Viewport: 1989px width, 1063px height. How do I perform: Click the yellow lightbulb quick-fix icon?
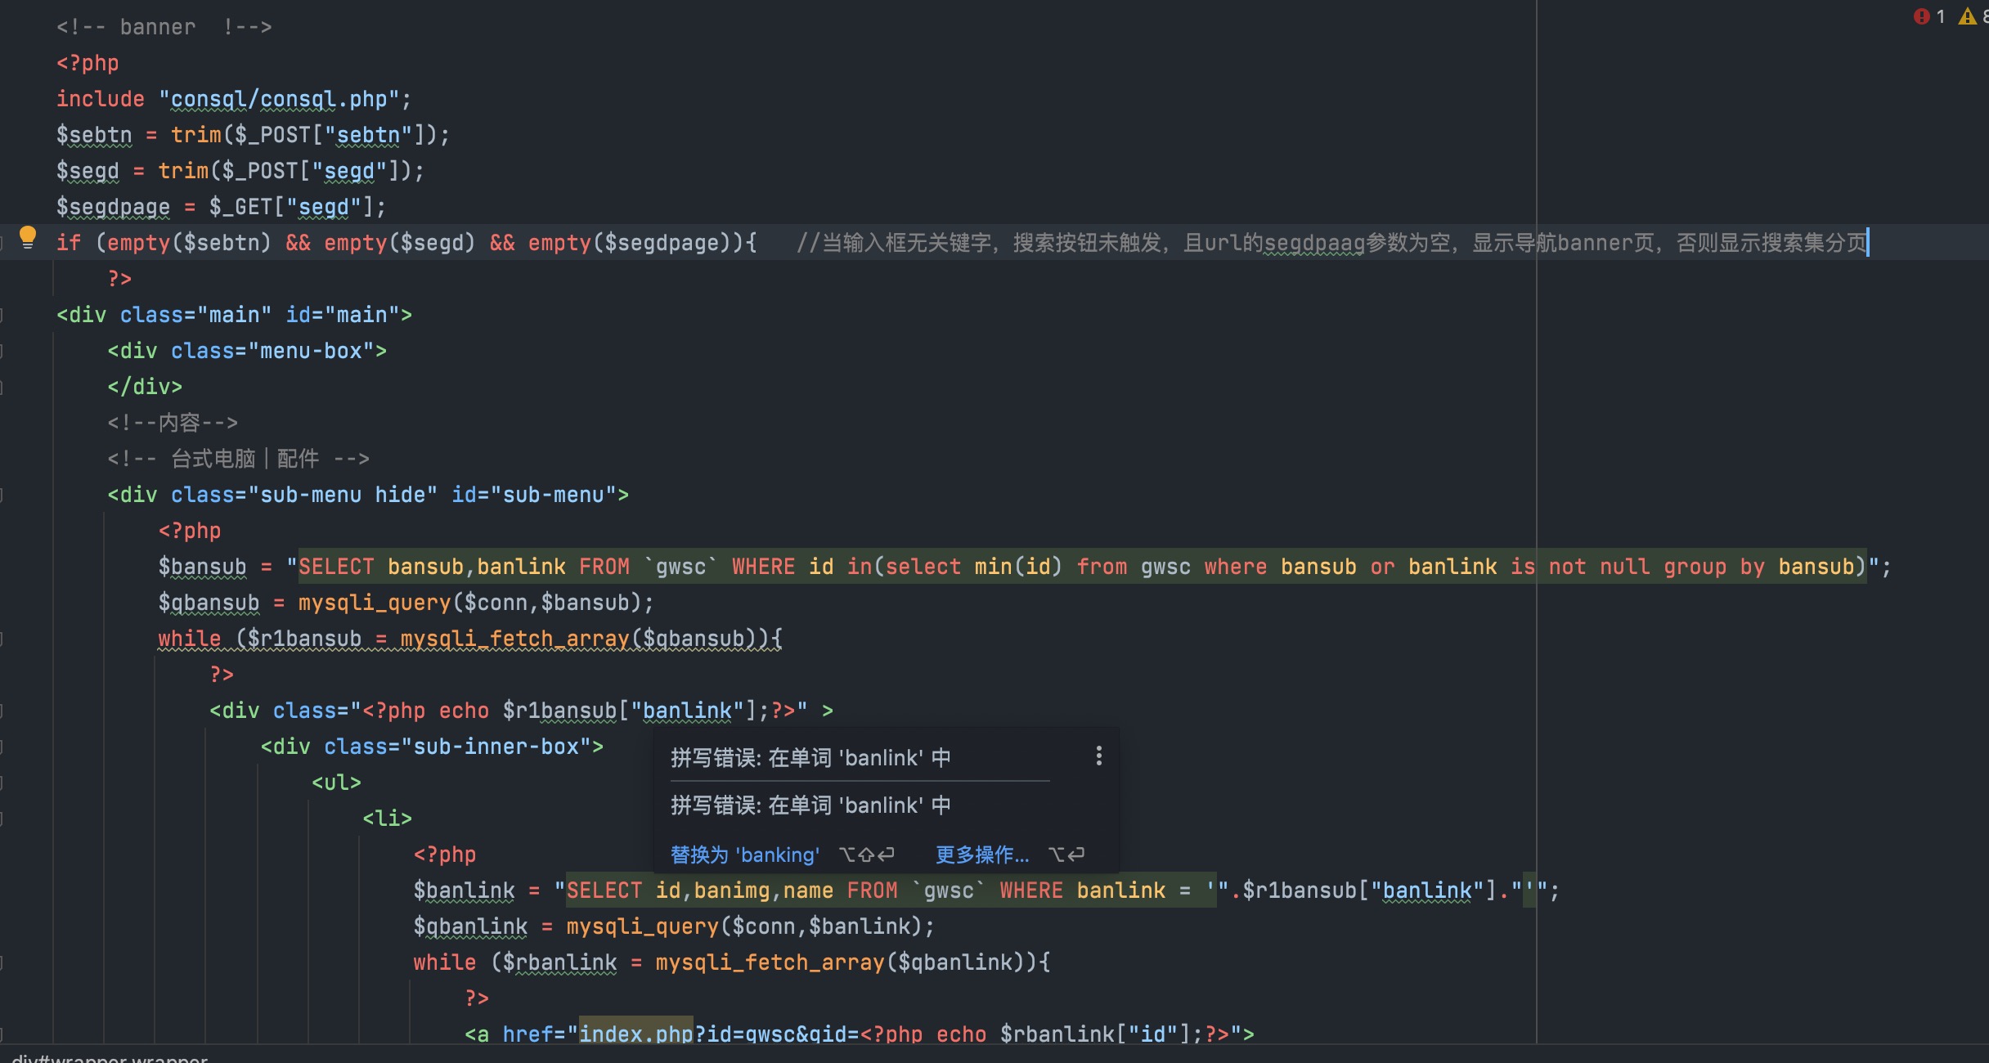(x=28, y=237)
